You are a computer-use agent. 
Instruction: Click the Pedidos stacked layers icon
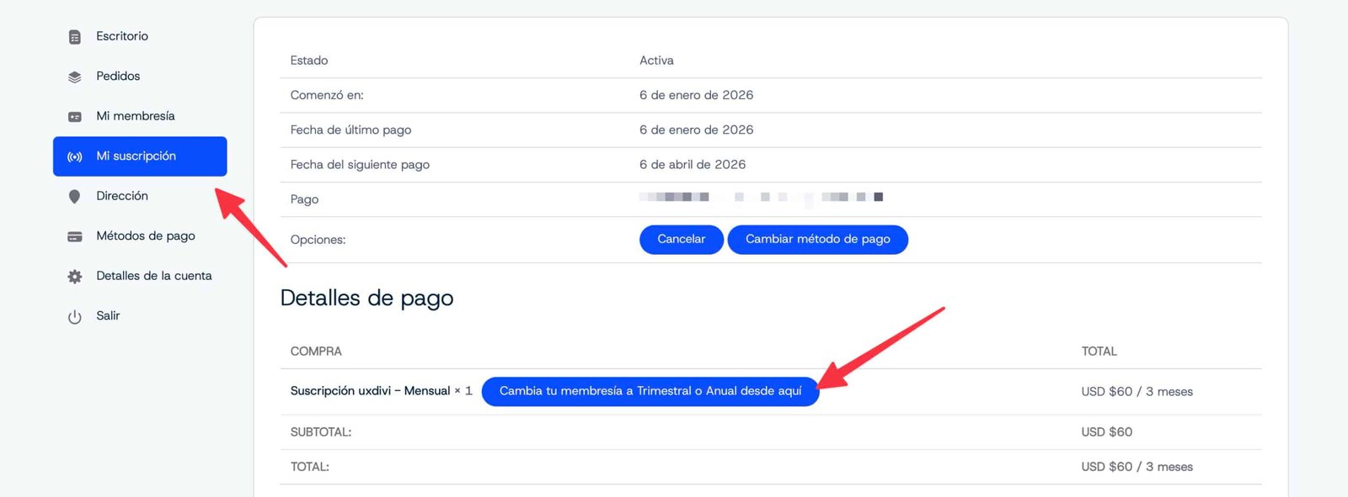pyautogui.click(x=75, y=77)
